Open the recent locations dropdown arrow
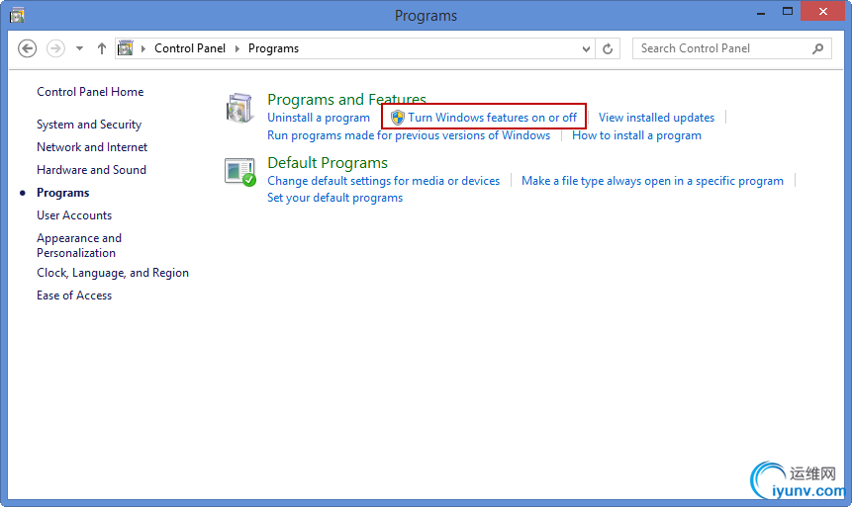The height and width of the screenshot is (507, 852). tap(79, 48)
